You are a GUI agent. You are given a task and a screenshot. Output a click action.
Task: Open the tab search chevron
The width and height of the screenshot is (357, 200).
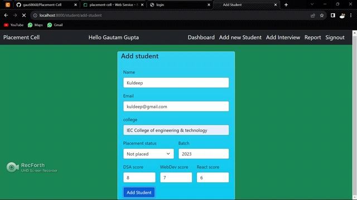point(312,4)
